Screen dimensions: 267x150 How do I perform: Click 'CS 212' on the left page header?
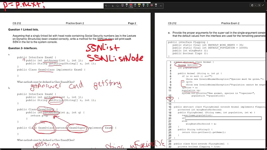[x=17, y=23]
